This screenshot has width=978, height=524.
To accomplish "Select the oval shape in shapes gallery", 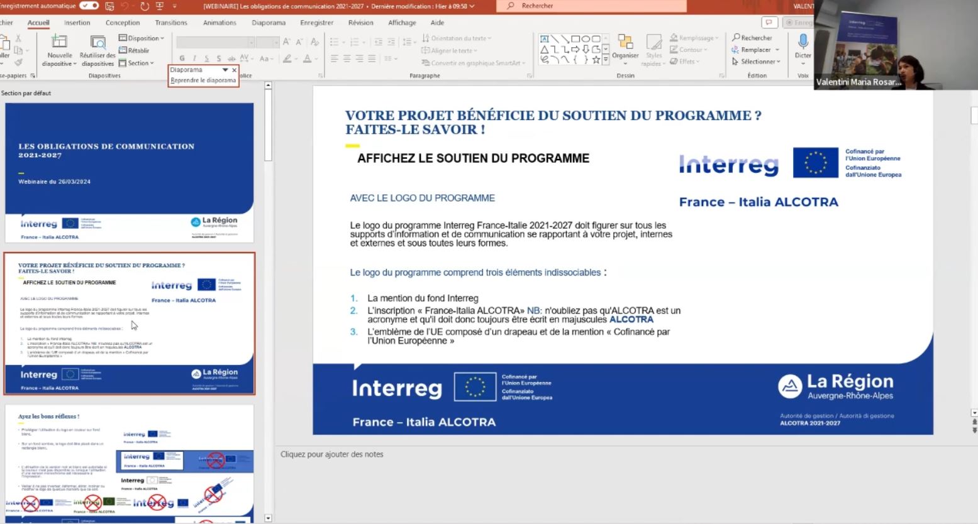I will [x=586, y=39].
